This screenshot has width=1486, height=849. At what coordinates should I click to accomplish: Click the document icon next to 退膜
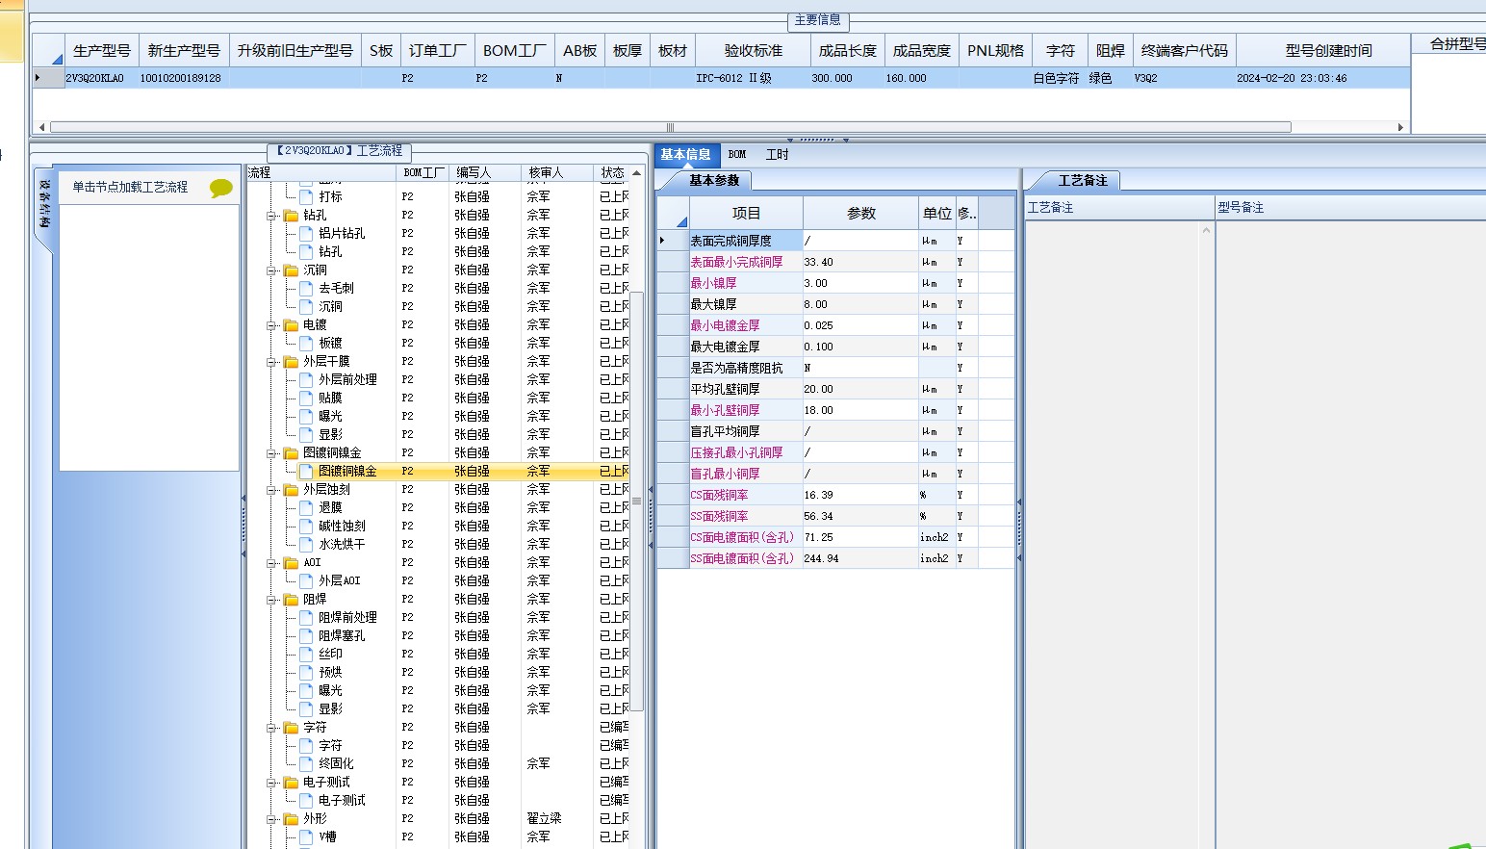307,508
